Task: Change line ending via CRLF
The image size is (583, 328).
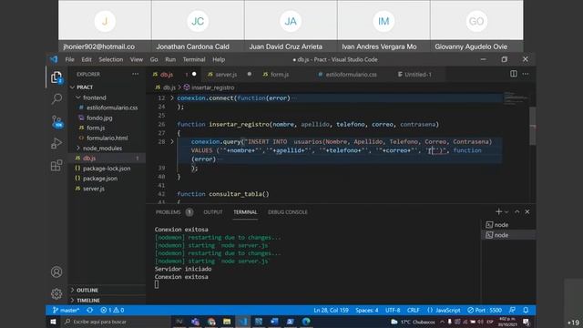Action: click(413, 310)
